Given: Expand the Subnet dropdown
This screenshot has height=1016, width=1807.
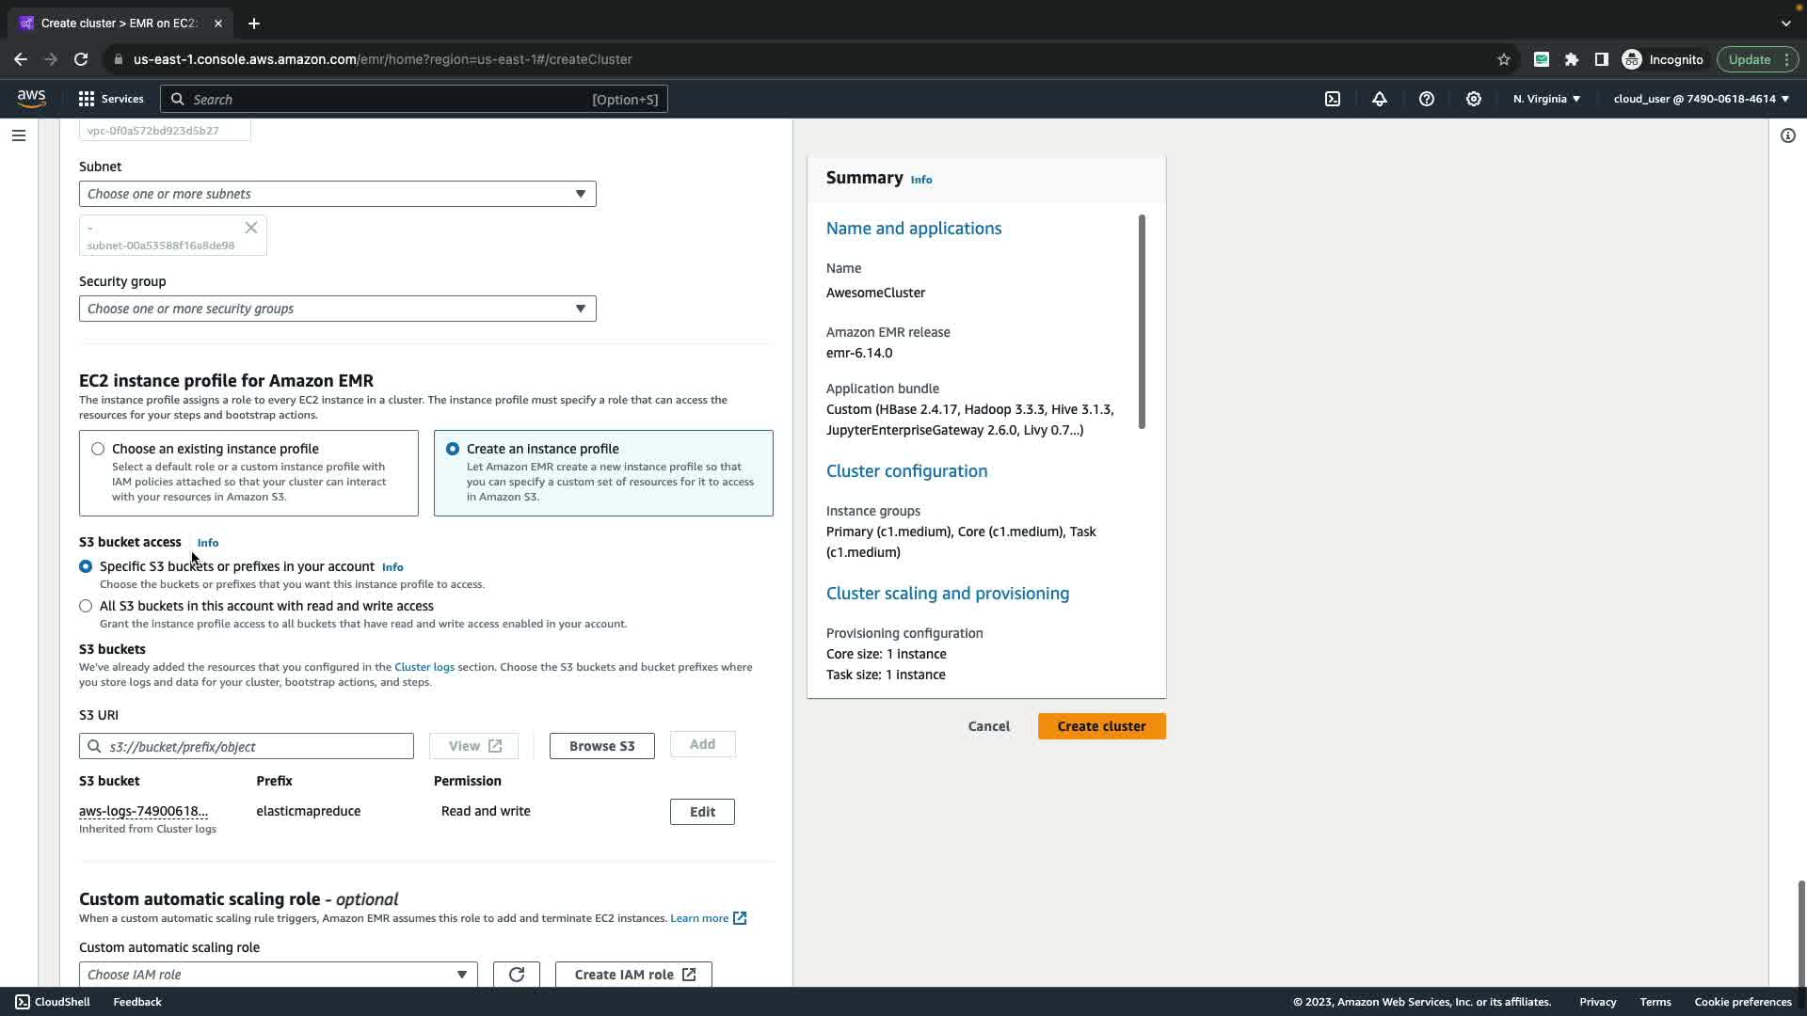Looking at the screenshot, I should [337, 194].
